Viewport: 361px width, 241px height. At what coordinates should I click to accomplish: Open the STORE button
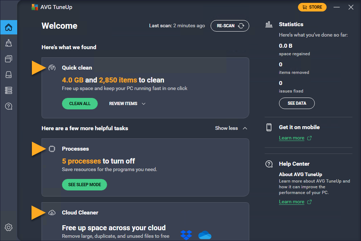coord(312,7)
